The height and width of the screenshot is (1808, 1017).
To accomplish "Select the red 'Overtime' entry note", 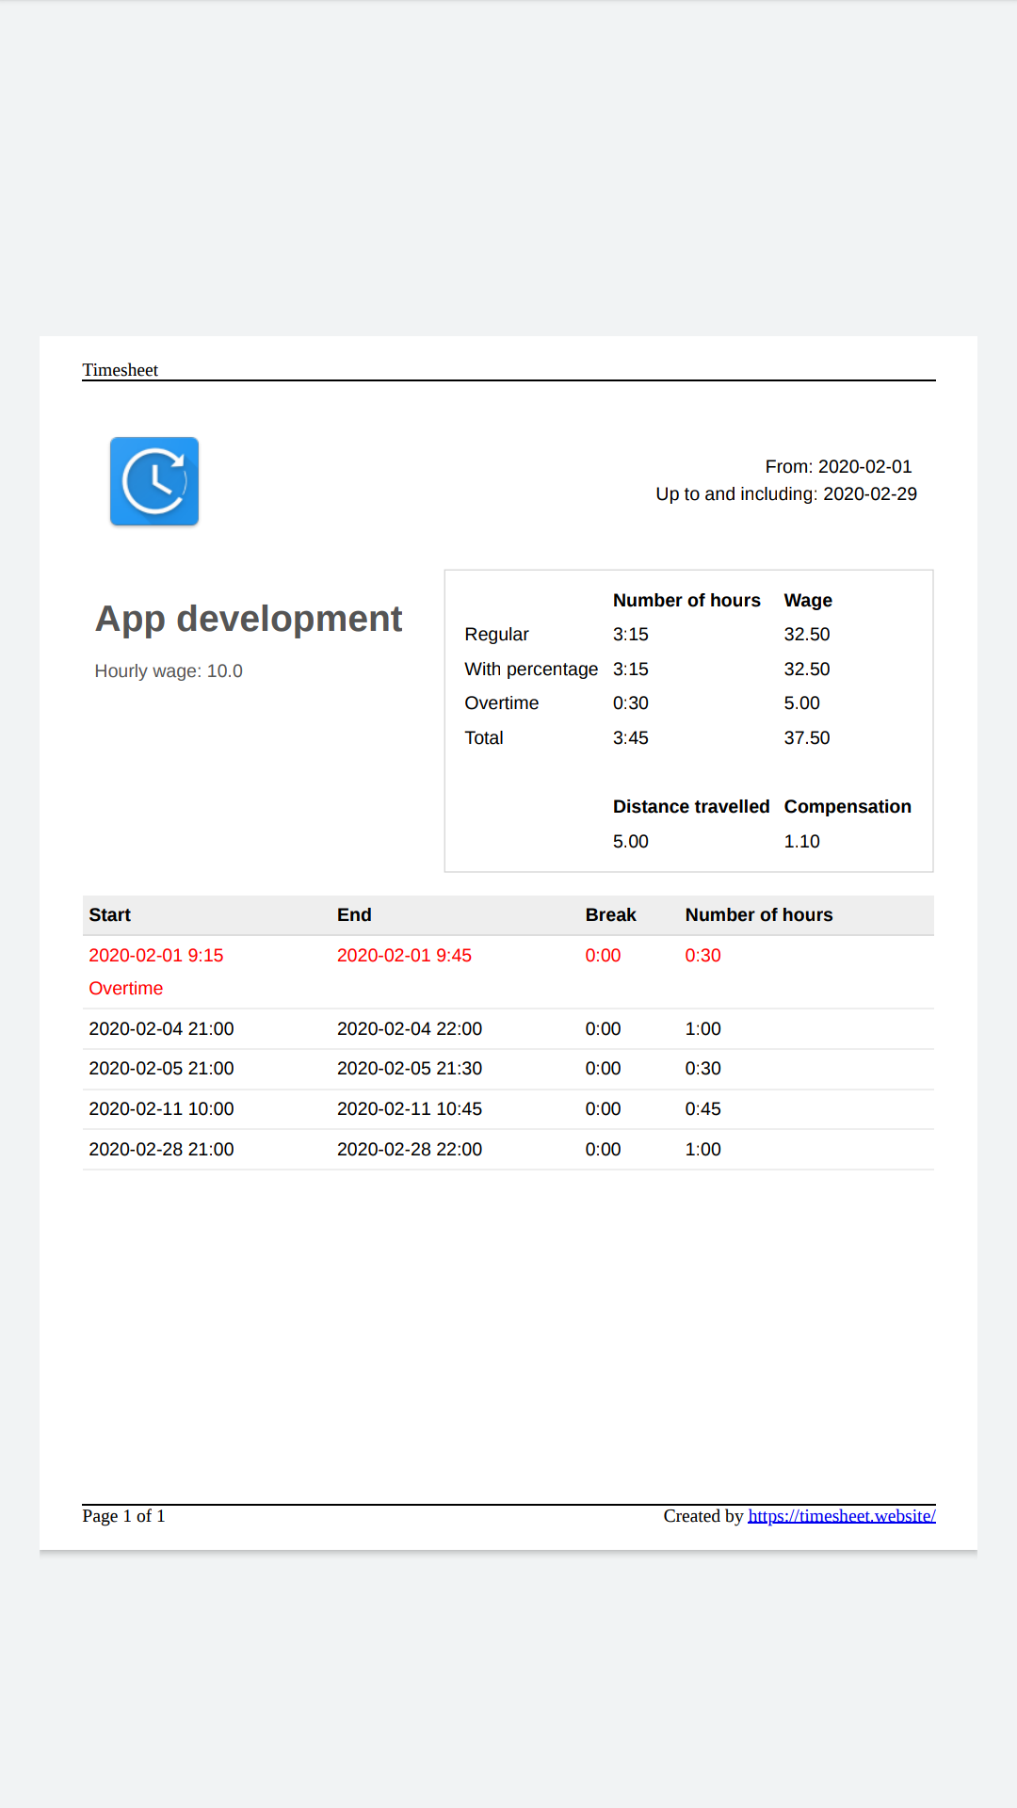I will pyautogui.click(x=125, y=988).
